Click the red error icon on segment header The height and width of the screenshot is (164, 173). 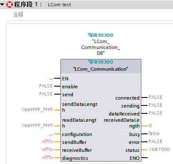coord(10,5)
